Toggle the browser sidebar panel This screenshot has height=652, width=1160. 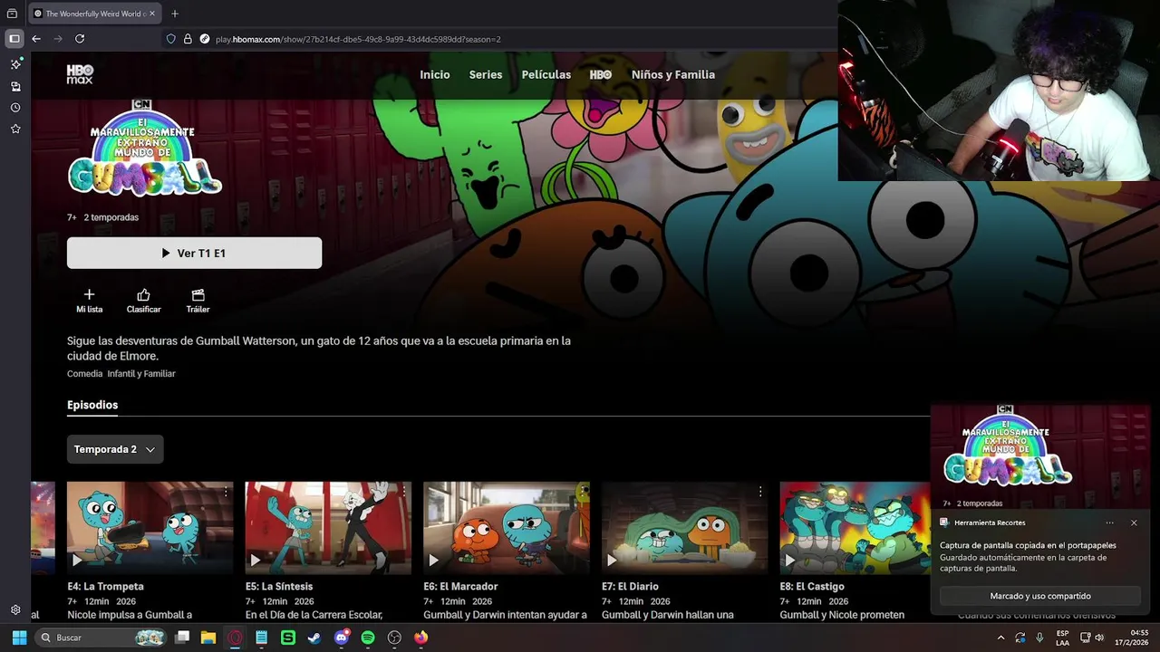[14, 39]
